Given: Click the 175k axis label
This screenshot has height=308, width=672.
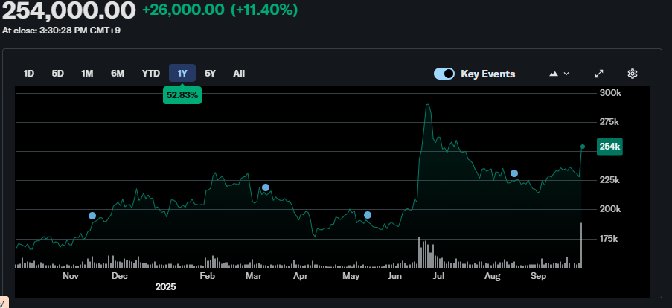Looking at the screenshot, I should 609,238.
